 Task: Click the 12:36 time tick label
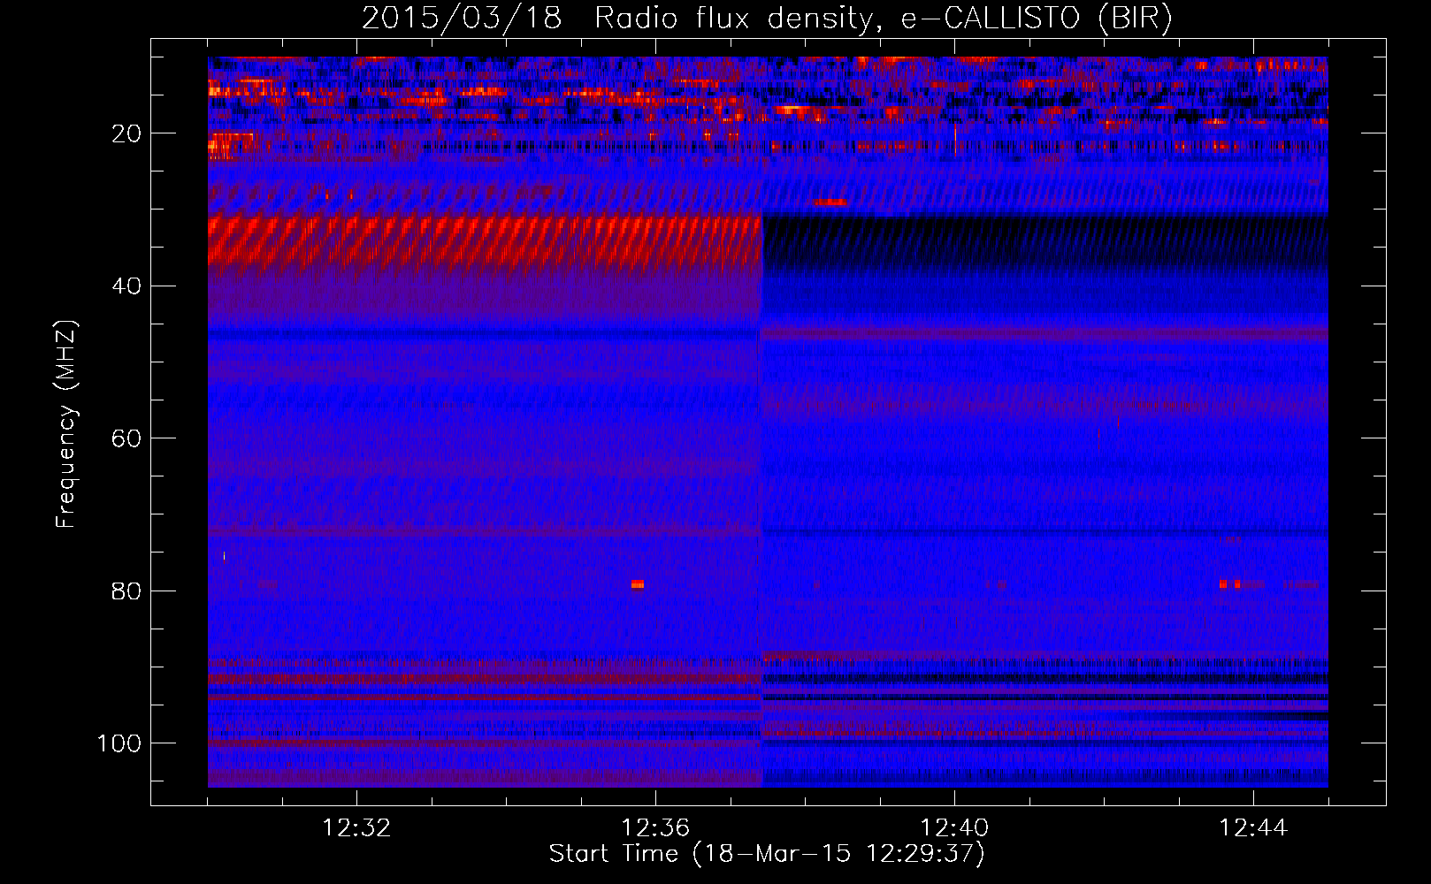click(x=655, y=828)
